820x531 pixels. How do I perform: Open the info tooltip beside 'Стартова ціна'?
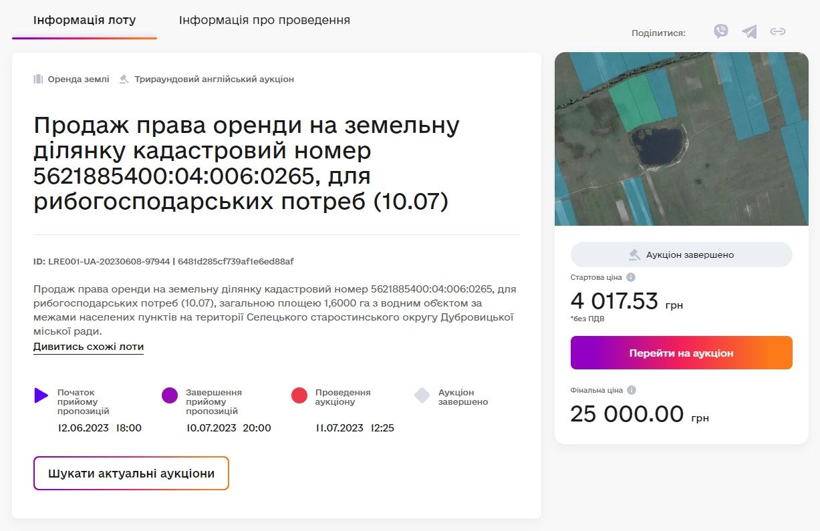coord(632,277)
